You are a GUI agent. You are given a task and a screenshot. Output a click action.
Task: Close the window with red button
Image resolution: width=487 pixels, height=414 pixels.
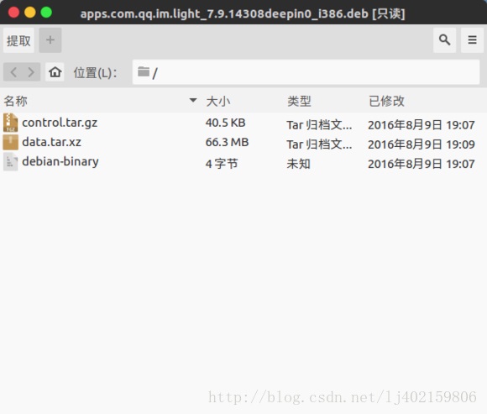13,13
